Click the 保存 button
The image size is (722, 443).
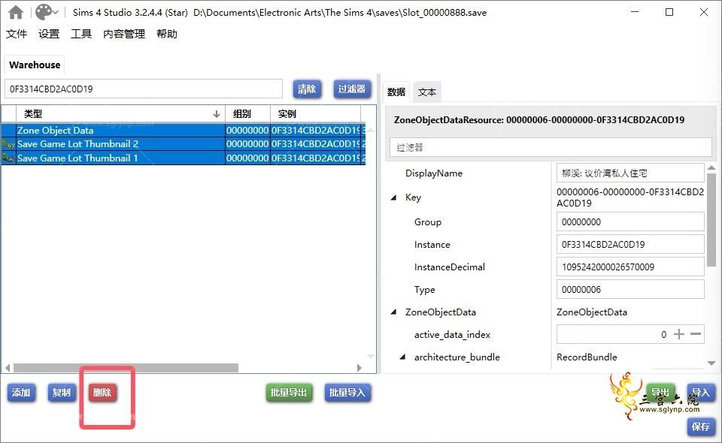pos(700,426)
